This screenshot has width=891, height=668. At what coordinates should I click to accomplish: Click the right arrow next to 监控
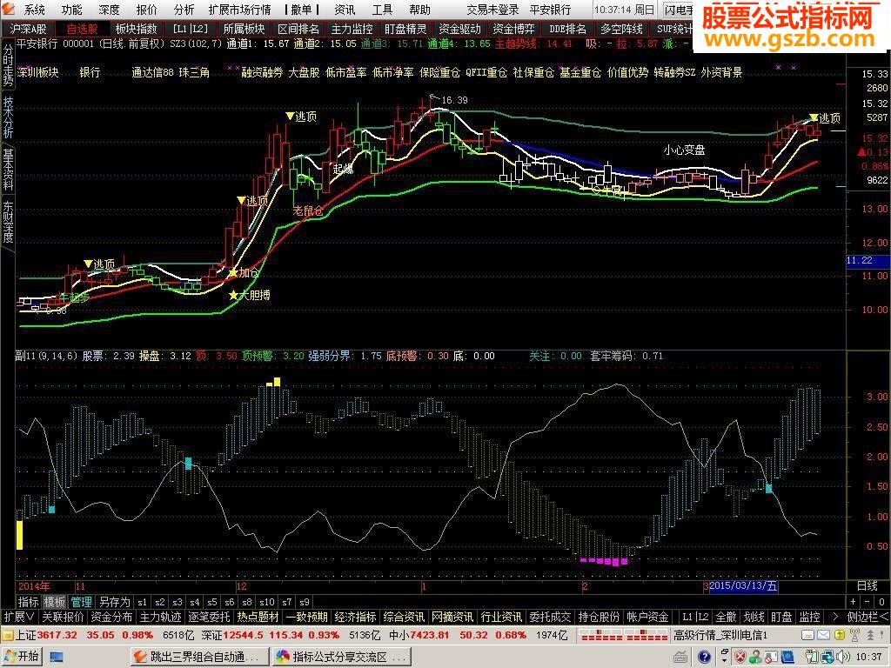coord(834,617)
